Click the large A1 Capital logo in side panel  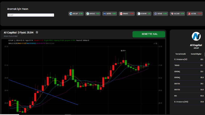(x=196, y=36)
